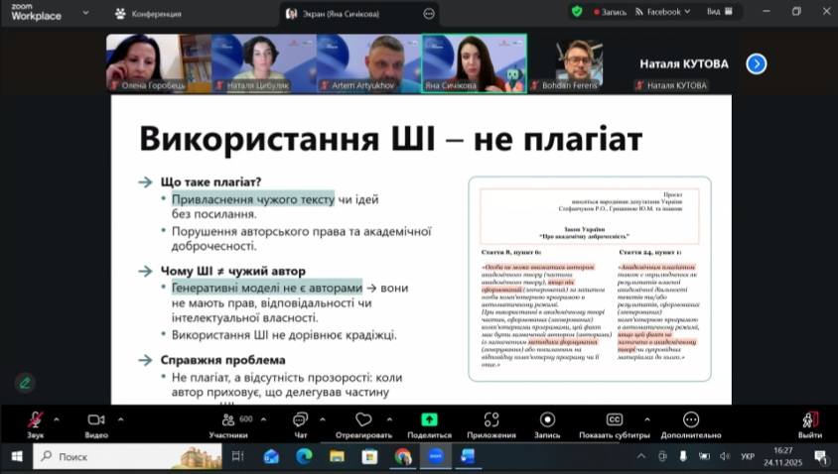
Task: Open the Чат chat panel
Action: (301, 419)
